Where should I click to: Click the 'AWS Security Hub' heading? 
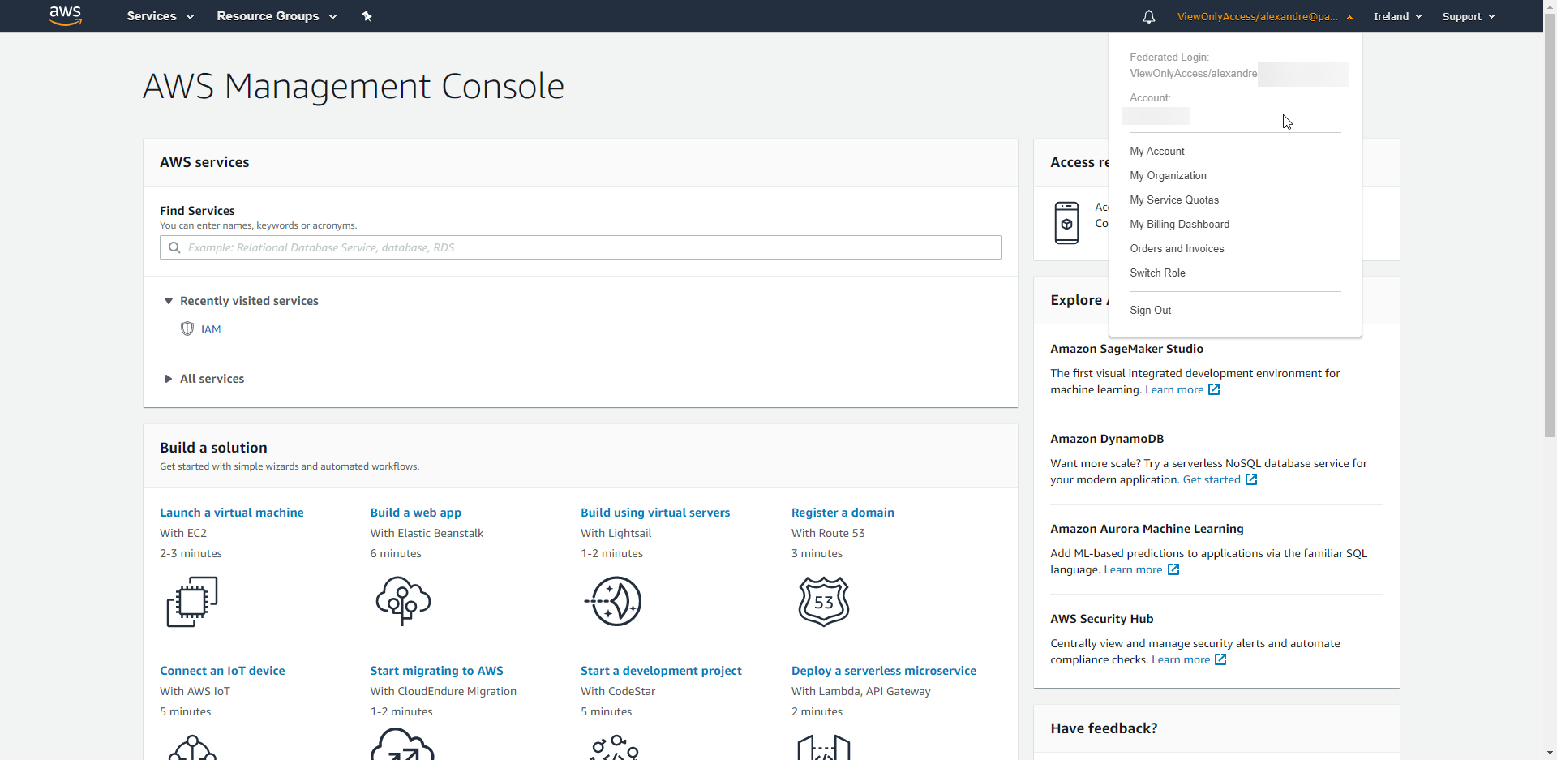click(1101, 619)
